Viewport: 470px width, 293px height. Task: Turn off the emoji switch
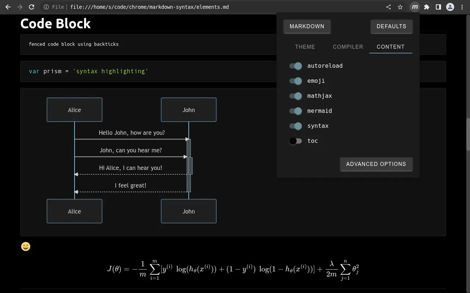coord(296,81)
